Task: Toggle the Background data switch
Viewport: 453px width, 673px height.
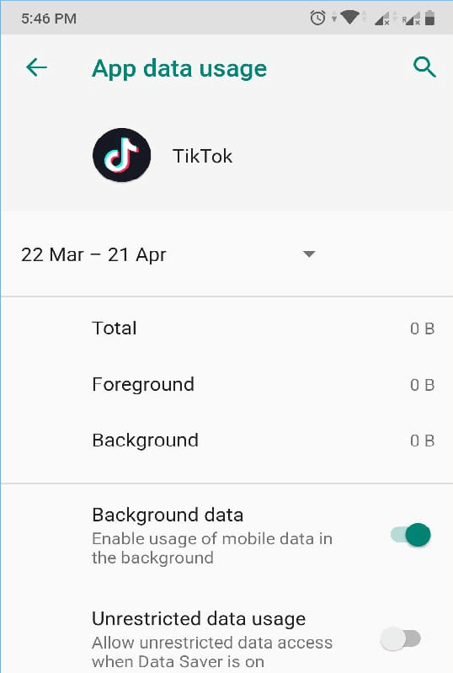Action: point(411,535)
